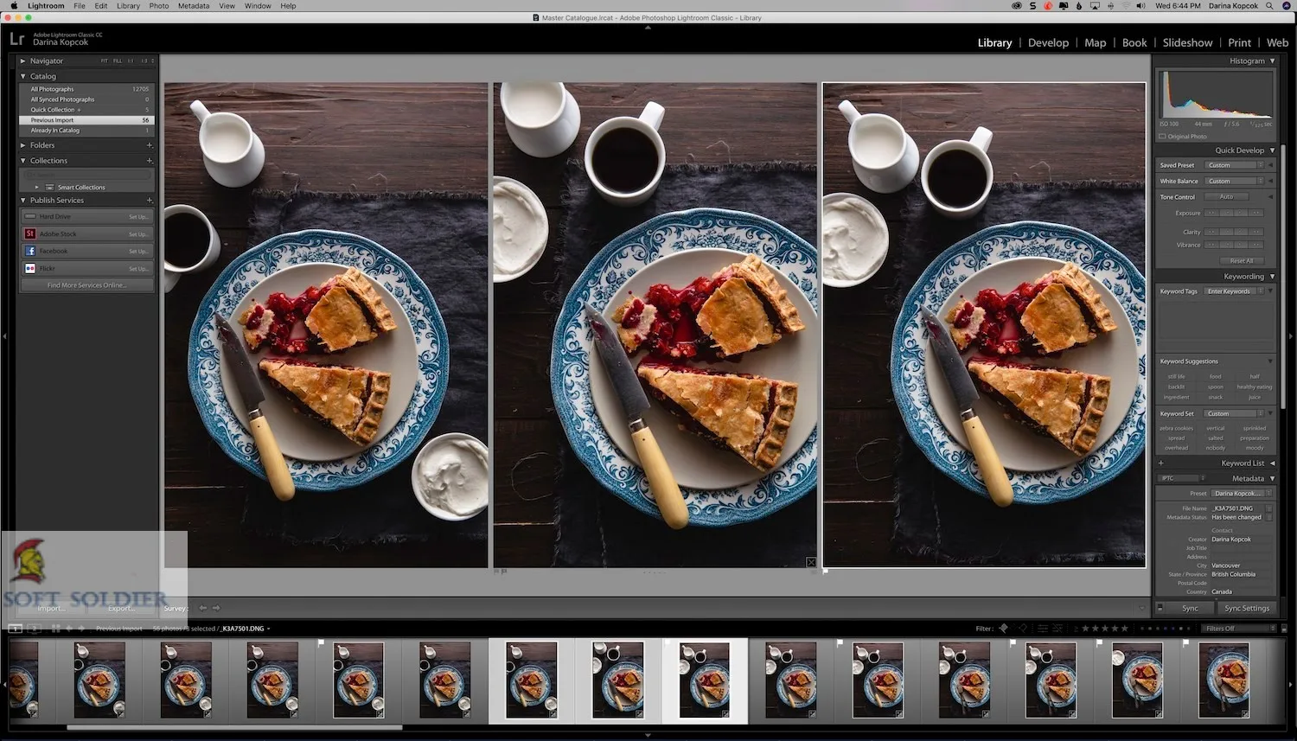Image resolution: width=1297 pixels, height=741 pixels.
Task: Add a new folder with the plus icon
Action: [x=150, y=145]
